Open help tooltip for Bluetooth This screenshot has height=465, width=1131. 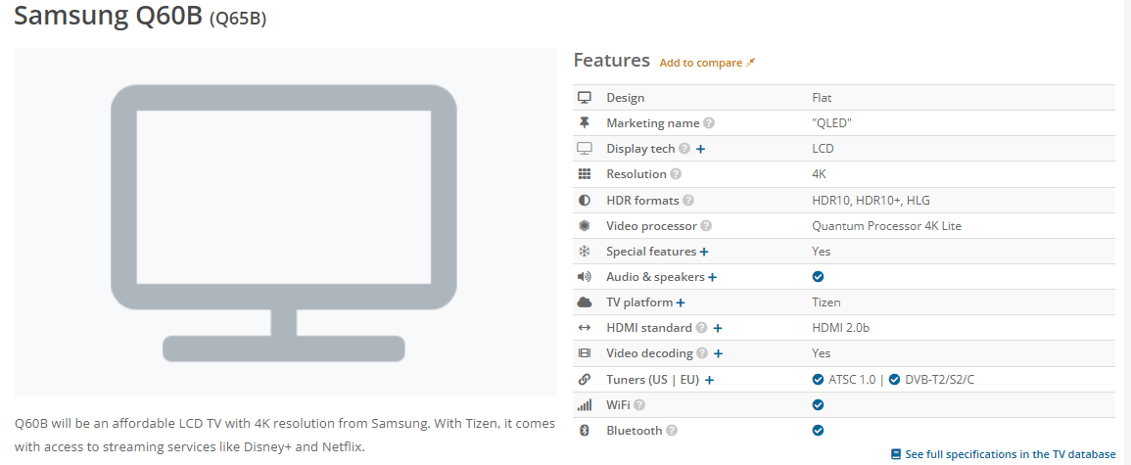[x=672, y=431]
